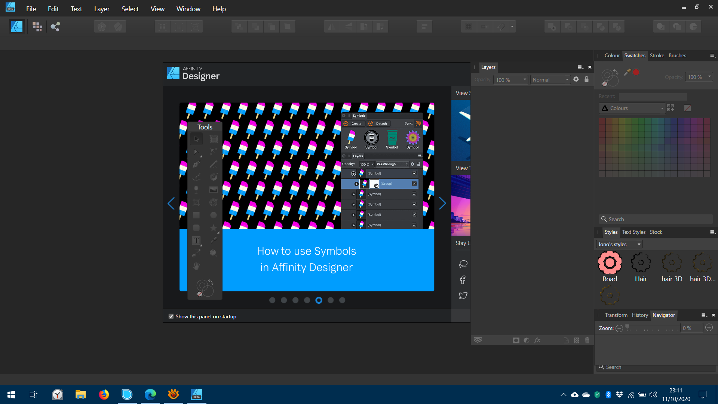
Task: Open the File menu
Action: [31, 9]
